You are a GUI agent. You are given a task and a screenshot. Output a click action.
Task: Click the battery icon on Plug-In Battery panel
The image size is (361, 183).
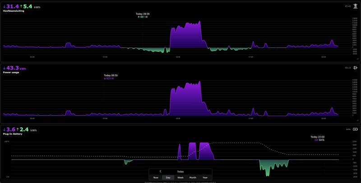click(x=356, y=129)
